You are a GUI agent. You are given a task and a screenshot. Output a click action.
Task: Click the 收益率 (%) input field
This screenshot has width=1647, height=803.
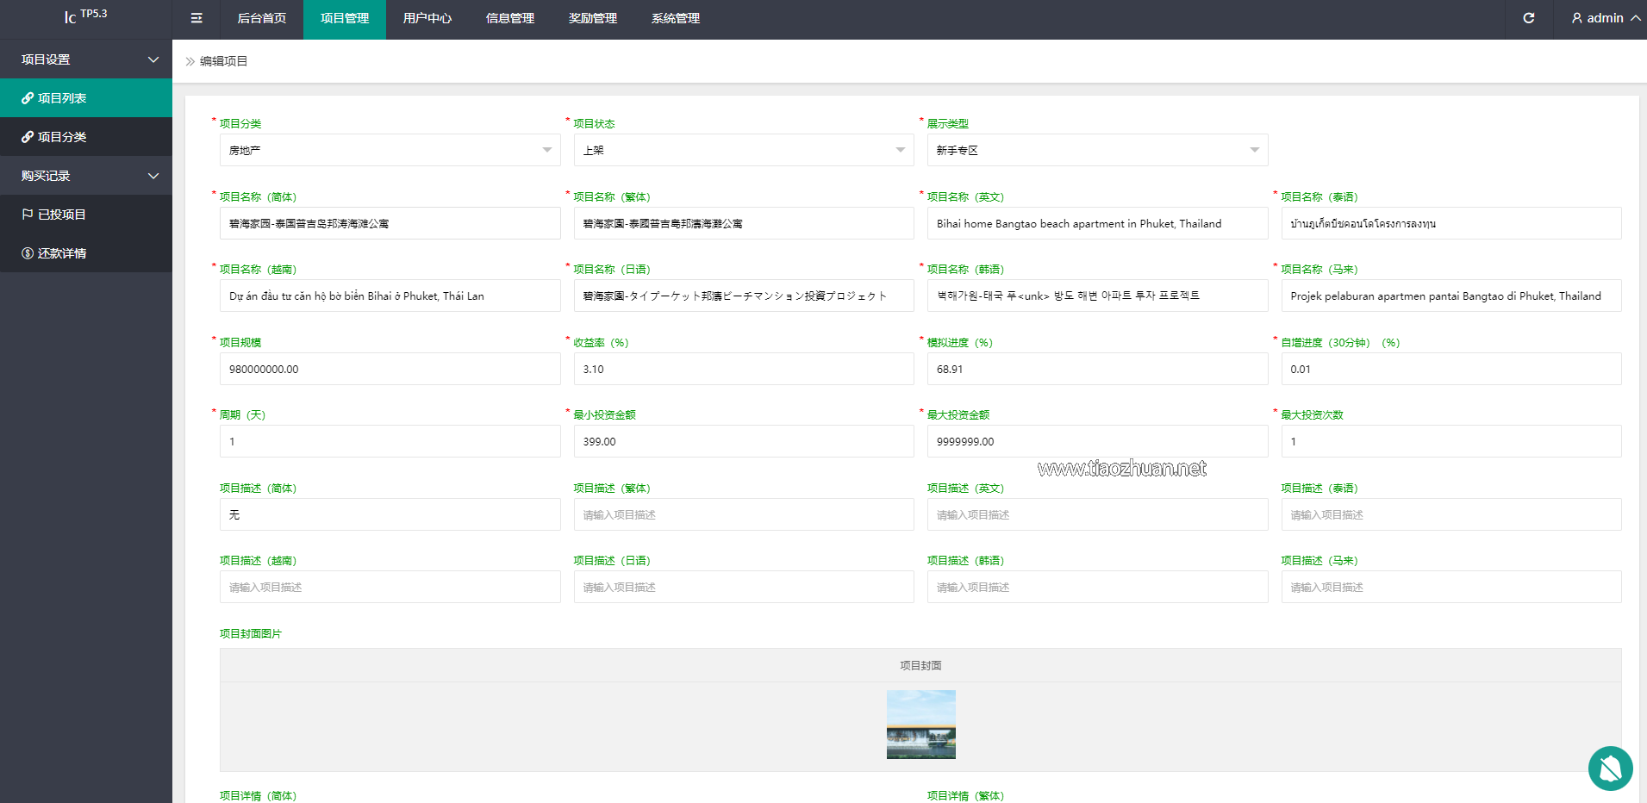(743, 369)
